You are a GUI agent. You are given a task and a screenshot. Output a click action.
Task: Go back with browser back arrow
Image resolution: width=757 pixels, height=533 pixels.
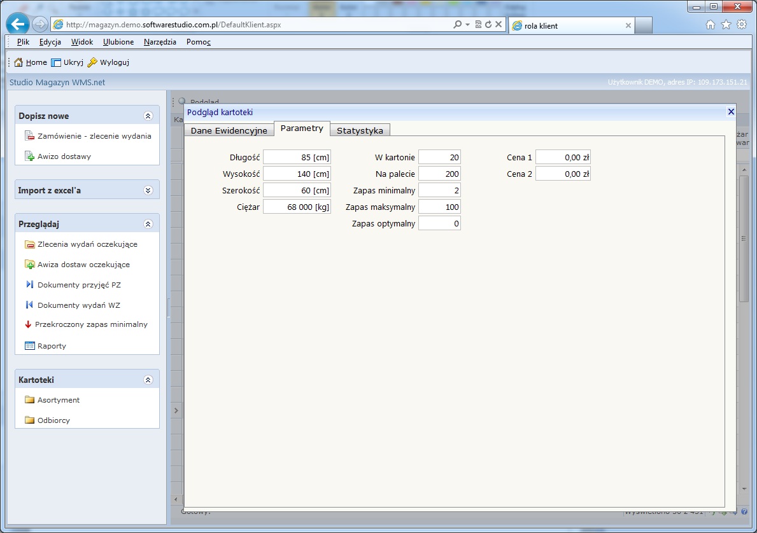tap(17, 24)
